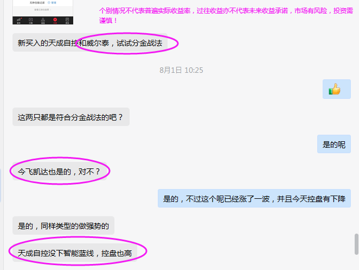Click the last document icon in the thumbnail bar

[x=67, y=20]
